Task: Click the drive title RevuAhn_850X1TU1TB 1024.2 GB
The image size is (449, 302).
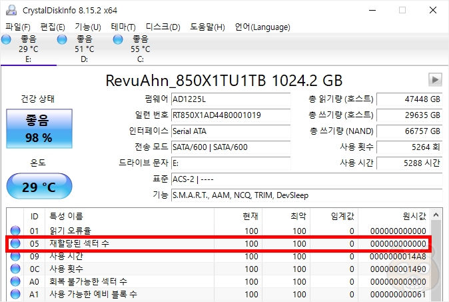Action: (x=224, y=81)
